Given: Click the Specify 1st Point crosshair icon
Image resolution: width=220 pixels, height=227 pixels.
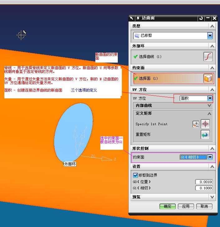Looking at the screenshot, I should click(x=205, y=124).
